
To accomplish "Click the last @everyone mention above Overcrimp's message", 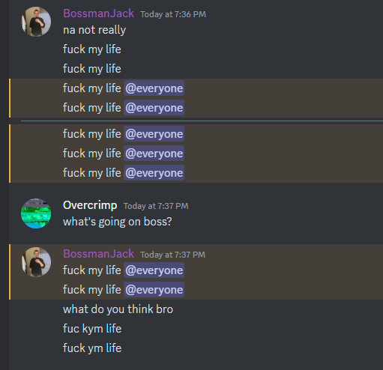I will (x=154, y=173).
